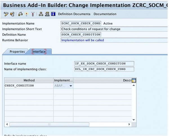Open Definition Documenta button
This screenshot has width=169, height=138.
(74, 14)
